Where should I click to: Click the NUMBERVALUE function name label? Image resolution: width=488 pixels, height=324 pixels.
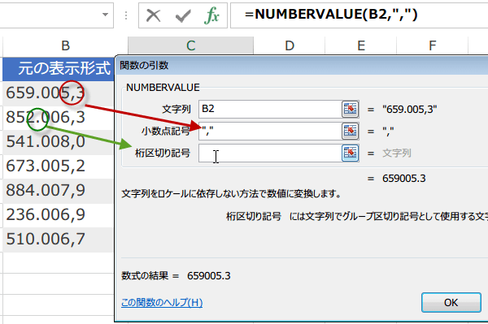(x=163, y=88)
